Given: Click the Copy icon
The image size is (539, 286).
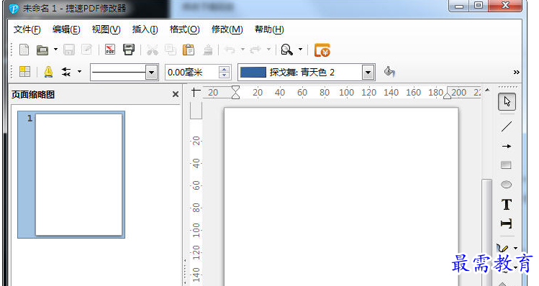Looking at the screenshot, I should point(170,50).
